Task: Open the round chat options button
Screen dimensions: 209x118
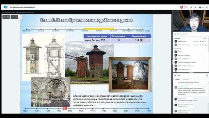Action: [207, 75]
